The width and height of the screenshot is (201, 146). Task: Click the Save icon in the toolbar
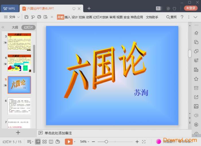[26, 17]
